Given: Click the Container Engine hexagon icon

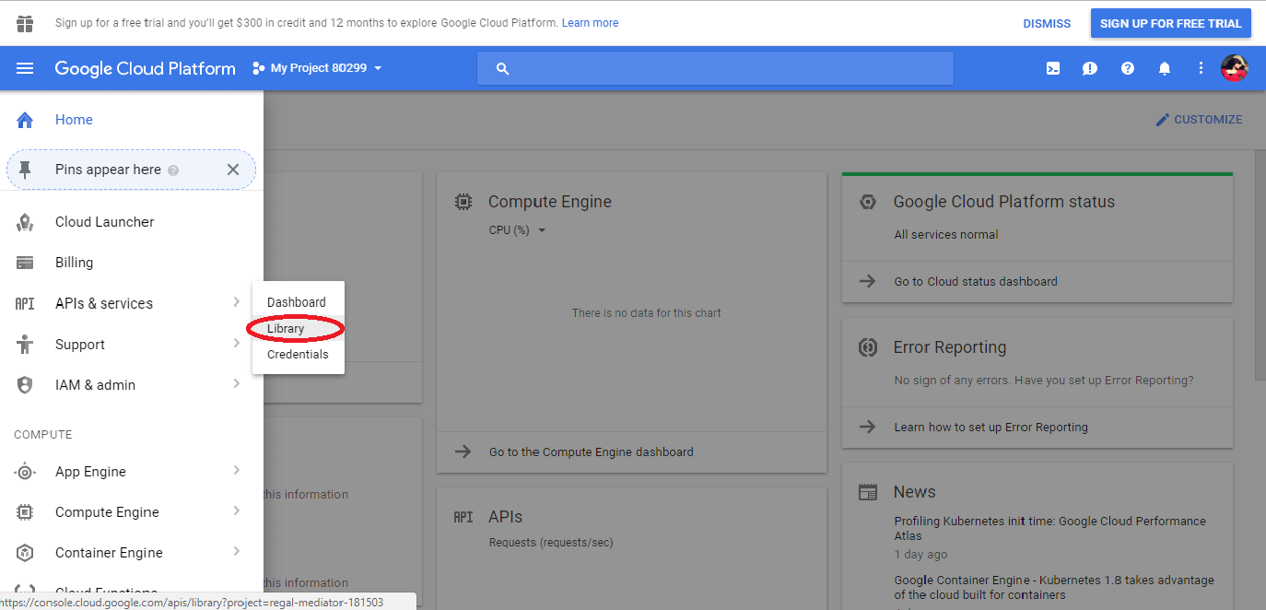Looking at the screenshot, I should (25, 553).
